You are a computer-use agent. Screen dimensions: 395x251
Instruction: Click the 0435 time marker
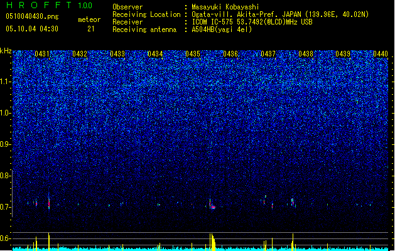point(193,54)
